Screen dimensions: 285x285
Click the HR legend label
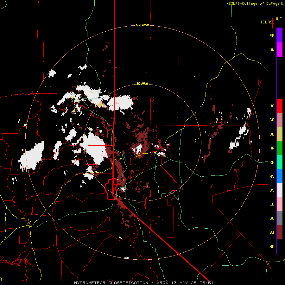tap(272, 148)
